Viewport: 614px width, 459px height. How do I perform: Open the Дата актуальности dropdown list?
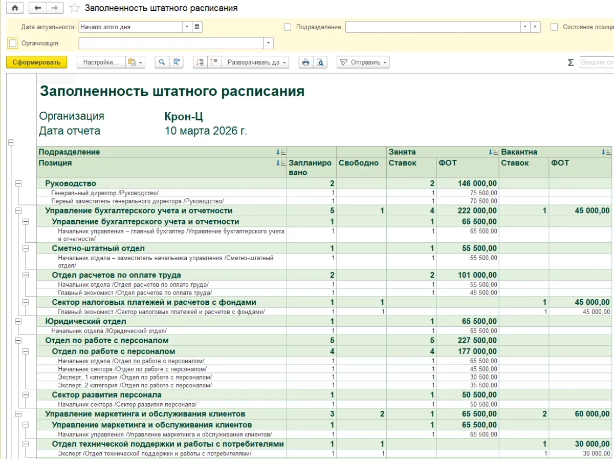tap(187, 27)
